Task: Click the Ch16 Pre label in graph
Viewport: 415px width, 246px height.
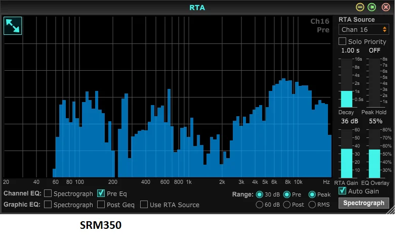Action: click(320, 25)
